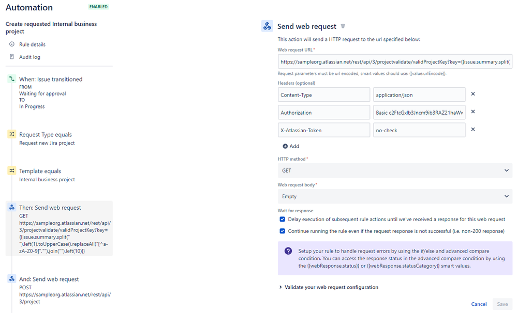Click the Web request URL field

pos(394,61)
